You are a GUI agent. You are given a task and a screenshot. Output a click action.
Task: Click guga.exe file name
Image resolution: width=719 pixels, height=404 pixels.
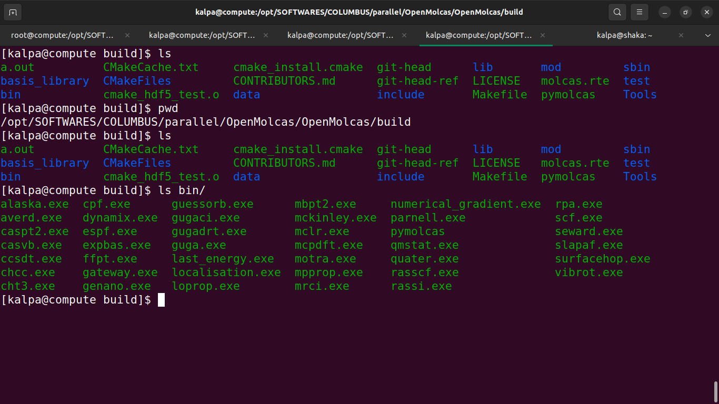click(x=199, y=245)
